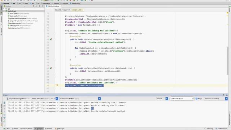The width and height of the screenshot is (231, 130).
Task: Clear the logcat search field text
Action: (193, 99)
